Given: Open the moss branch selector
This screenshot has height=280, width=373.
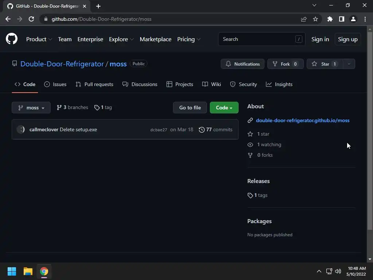Looking at the screenshot, I should (31, 108).
